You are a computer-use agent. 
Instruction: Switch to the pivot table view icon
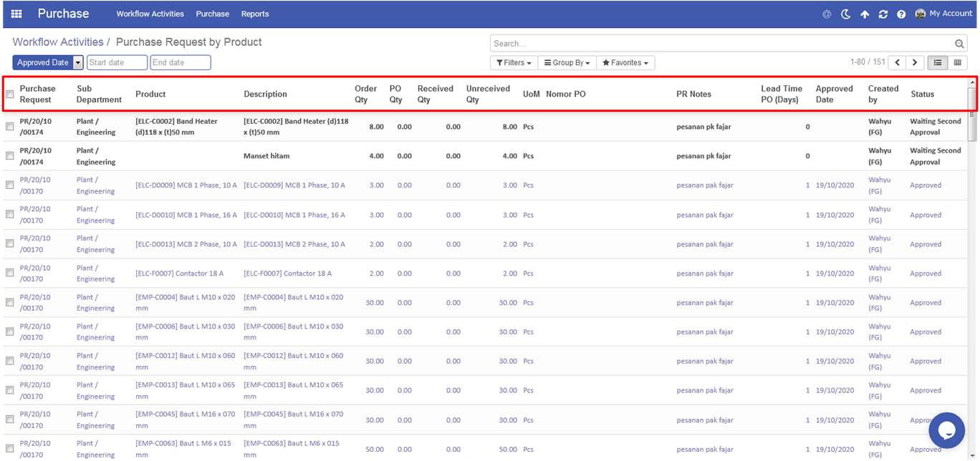coord(957,63)
